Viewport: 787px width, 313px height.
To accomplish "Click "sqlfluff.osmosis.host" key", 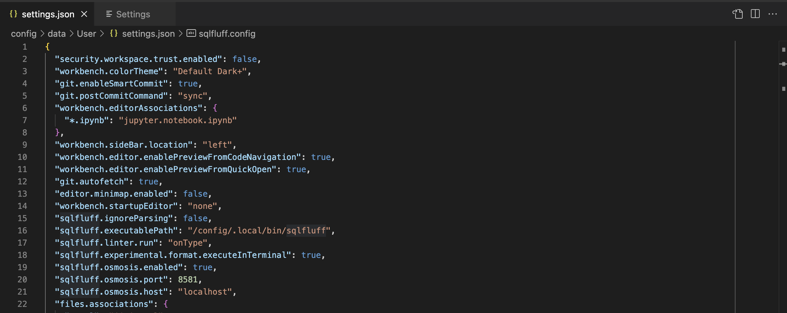I will 112,292.
